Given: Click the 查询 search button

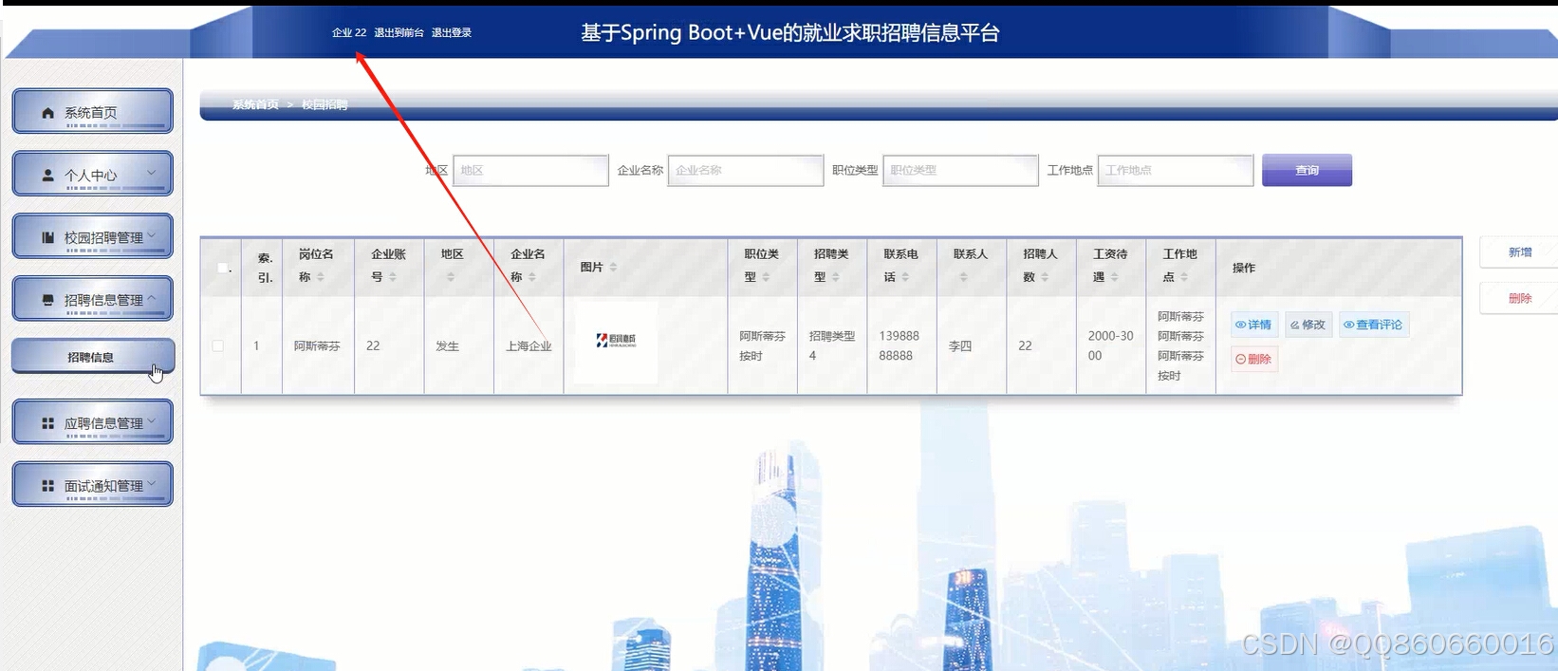Looking at the screenshot, I should (x=1307, y=170).
